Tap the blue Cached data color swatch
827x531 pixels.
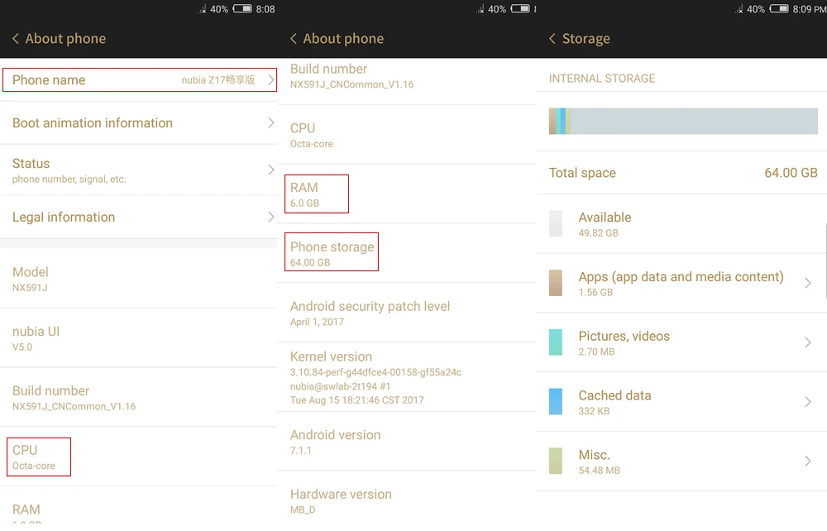(x=556, y=402)
